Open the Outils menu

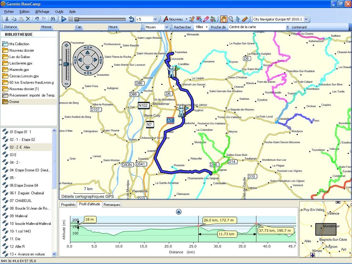[59, 12]
